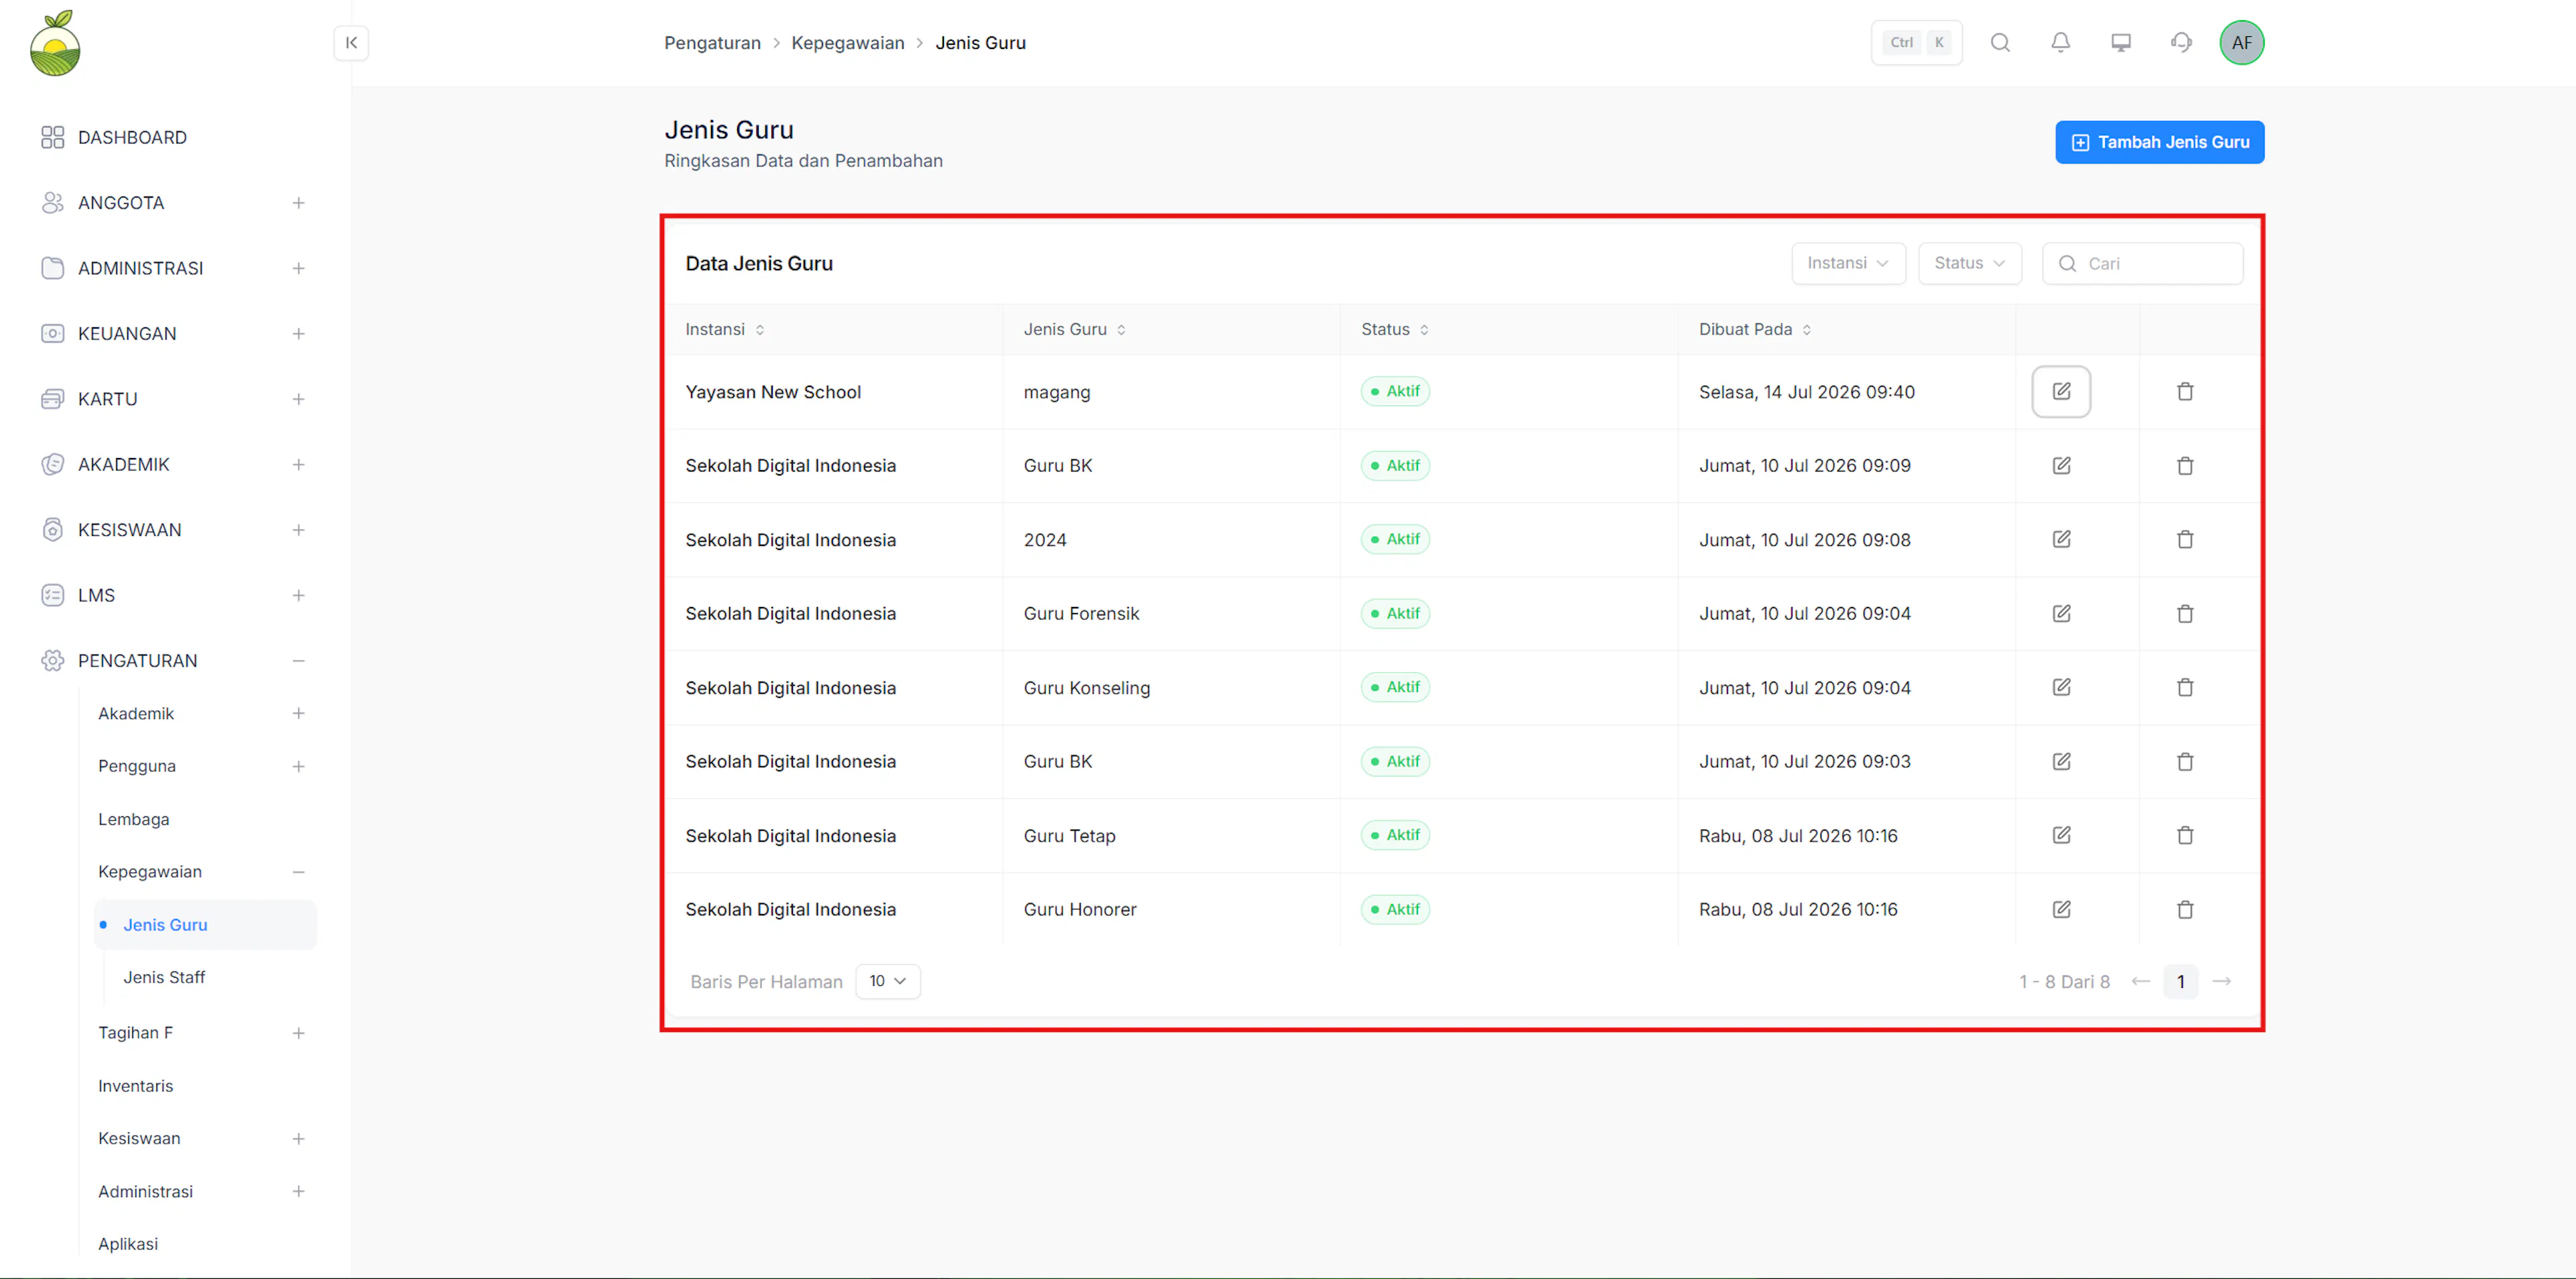Open the AF user avatar menu
Viewport: 2576px width, 1279px height.
2242,43
